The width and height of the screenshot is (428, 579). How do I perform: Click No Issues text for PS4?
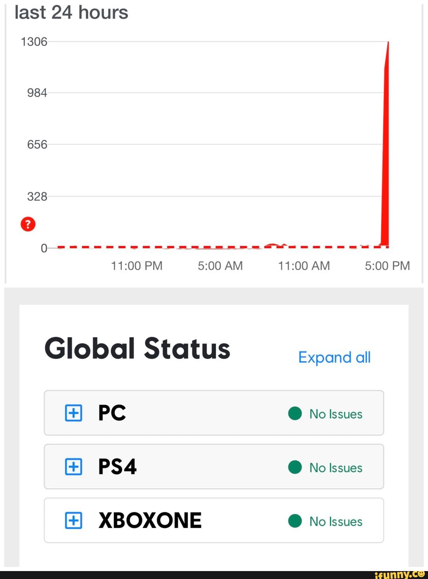[x=336, y=468]
